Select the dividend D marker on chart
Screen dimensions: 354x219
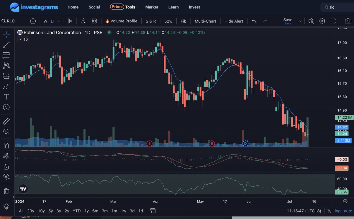click(245, 143)
